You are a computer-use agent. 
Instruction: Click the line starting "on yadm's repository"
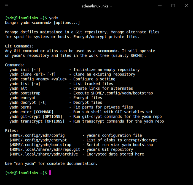(76, 55)
